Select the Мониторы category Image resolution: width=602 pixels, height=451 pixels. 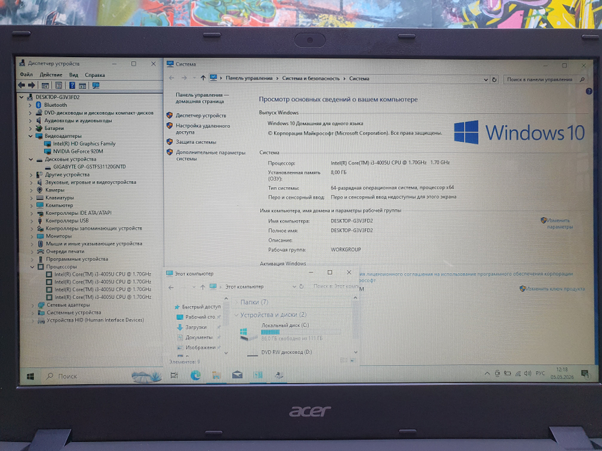pos(59,236)
